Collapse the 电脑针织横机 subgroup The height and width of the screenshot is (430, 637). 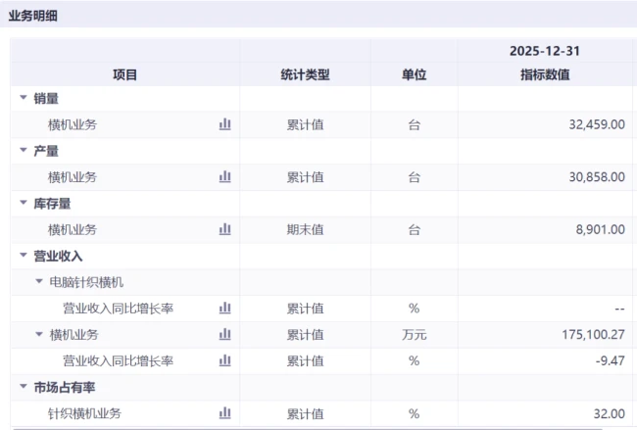click(x=39, y=281)
